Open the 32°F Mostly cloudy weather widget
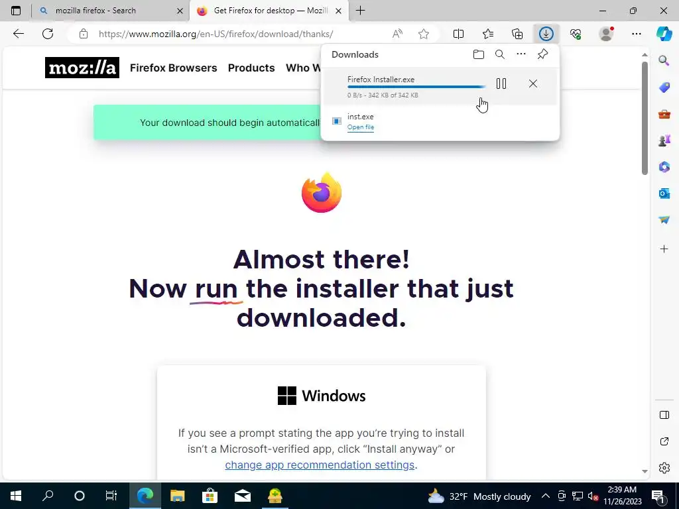The width and height of the screenshot is (679, 509). pos(479,496)
